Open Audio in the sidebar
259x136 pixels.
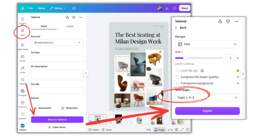coord(23,70)
